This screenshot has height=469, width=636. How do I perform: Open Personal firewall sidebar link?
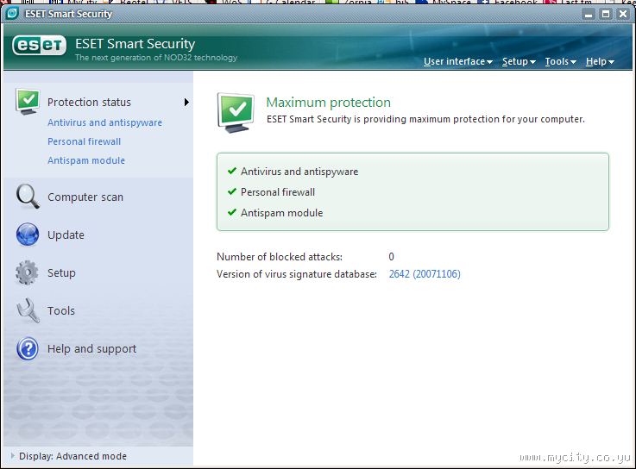click(84, 141)
